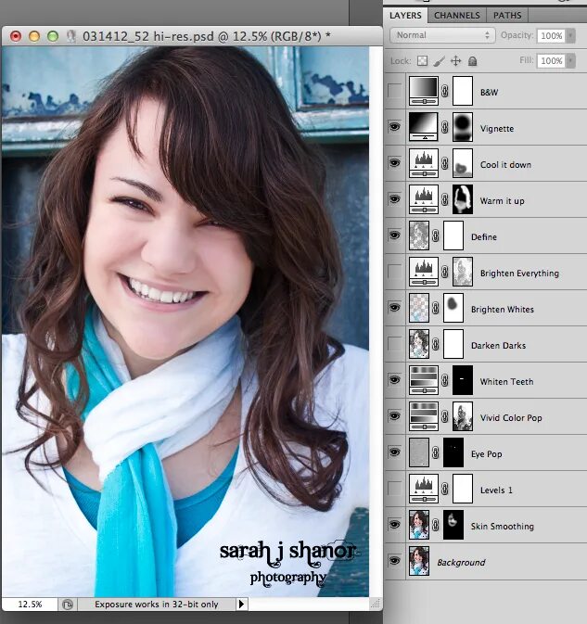
Task: Hide the Warm it up layer
Action: click(394, 199)
